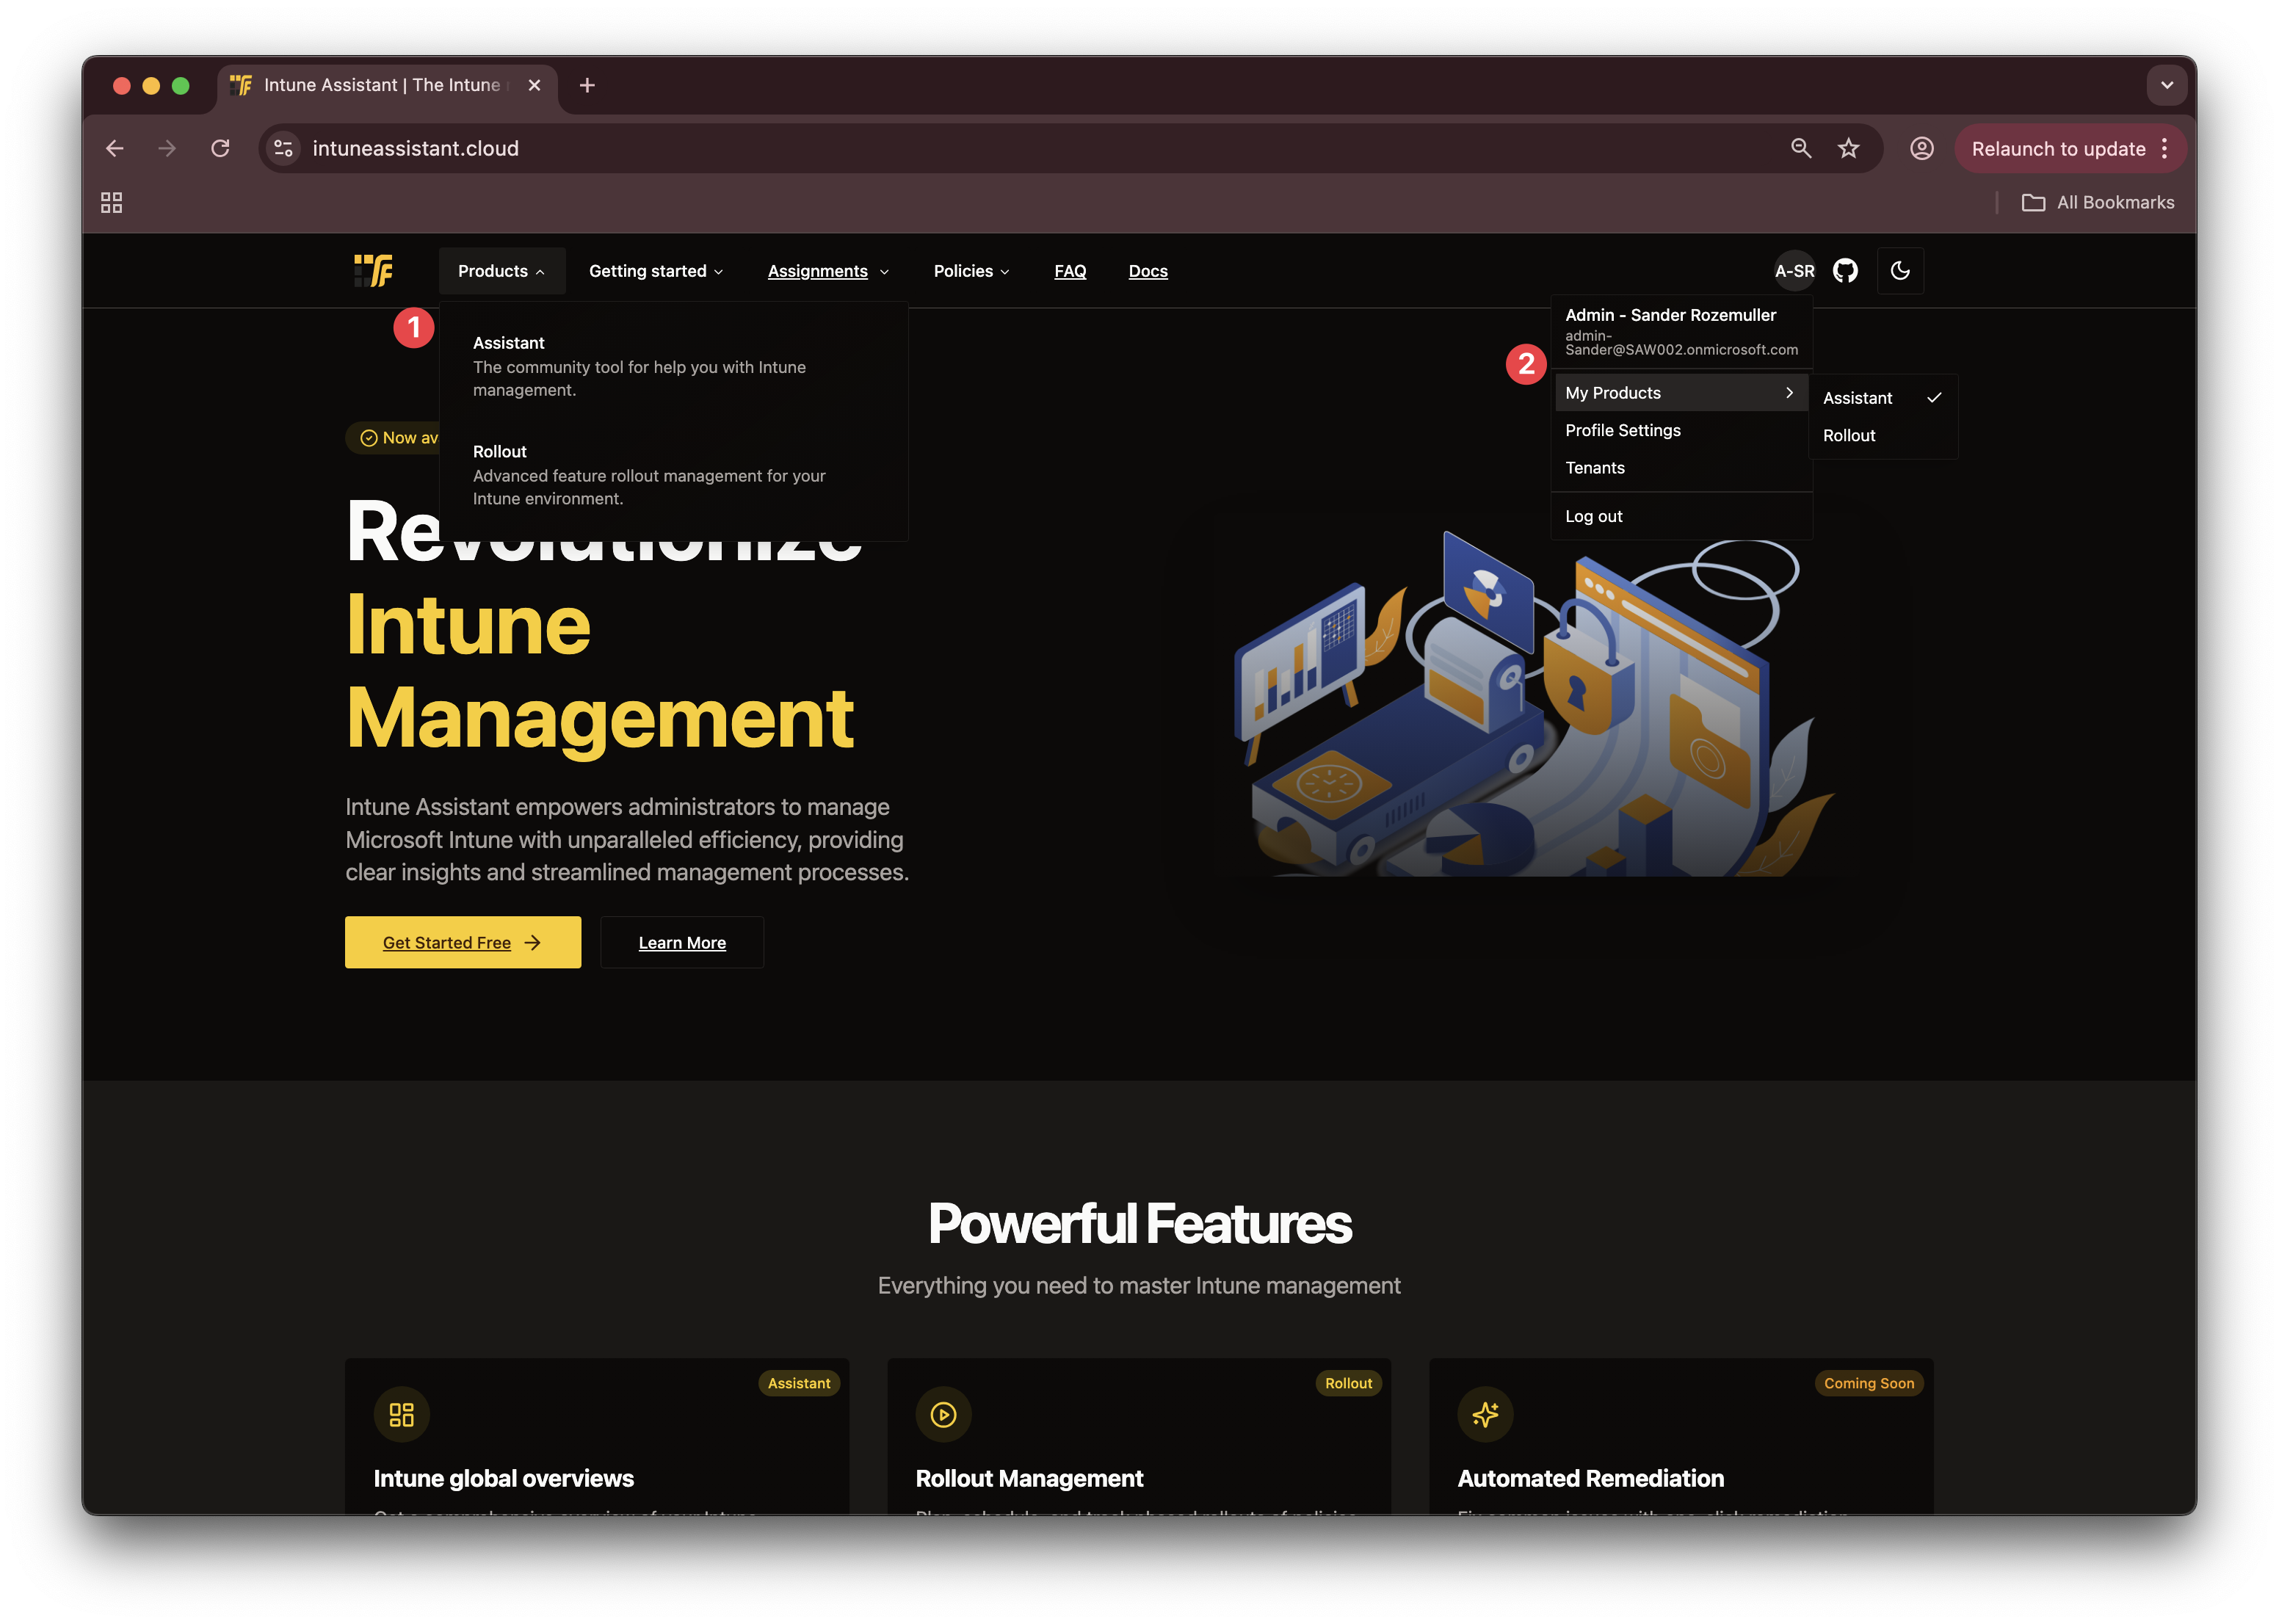The width and height of the screenshot is (2279, 1624).
Task: Toggle dark mode with moon icon
Action: 1900,271
